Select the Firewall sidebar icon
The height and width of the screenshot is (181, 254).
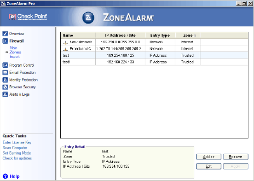tap(5, 41)
